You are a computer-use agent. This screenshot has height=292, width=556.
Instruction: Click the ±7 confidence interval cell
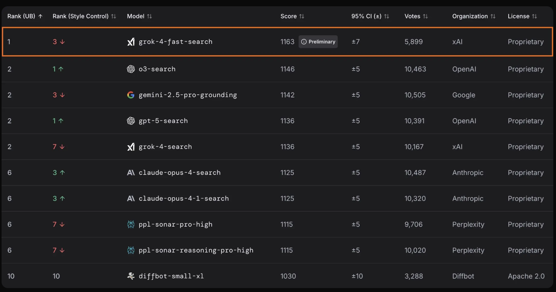point(356,42)
